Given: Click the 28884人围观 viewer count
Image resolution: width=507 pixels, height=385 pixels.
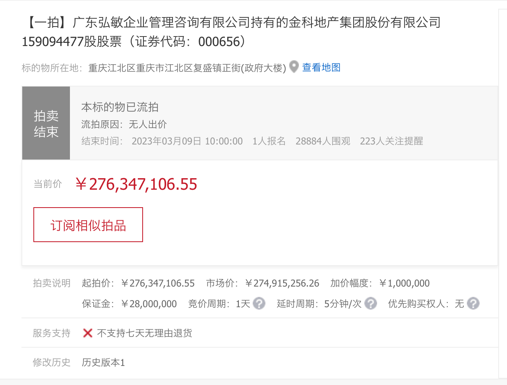Looking at the screenshot, I should [323, 141].
